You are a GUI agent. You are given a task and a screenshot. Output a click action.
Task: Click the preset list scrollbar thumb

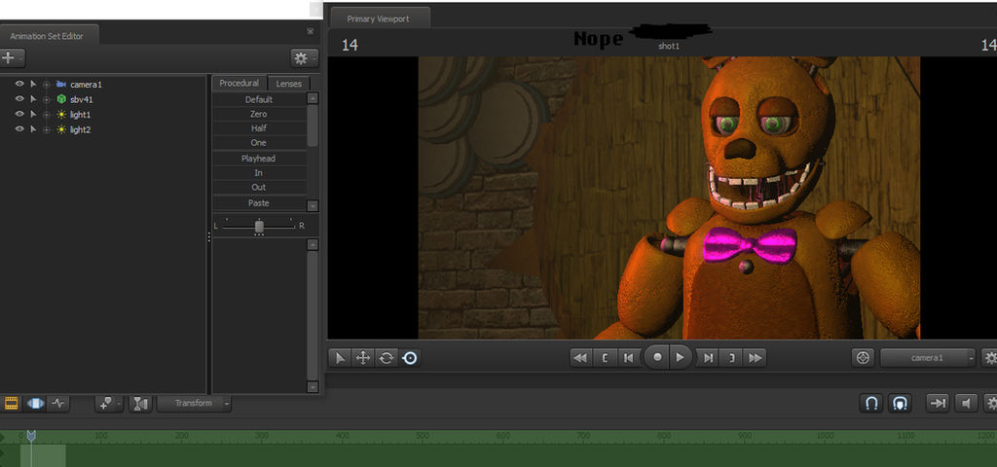tap(313, 126)
